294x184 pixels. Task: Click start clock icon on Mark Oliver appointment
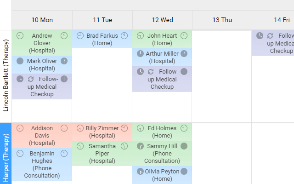click(x=20, y=61)
